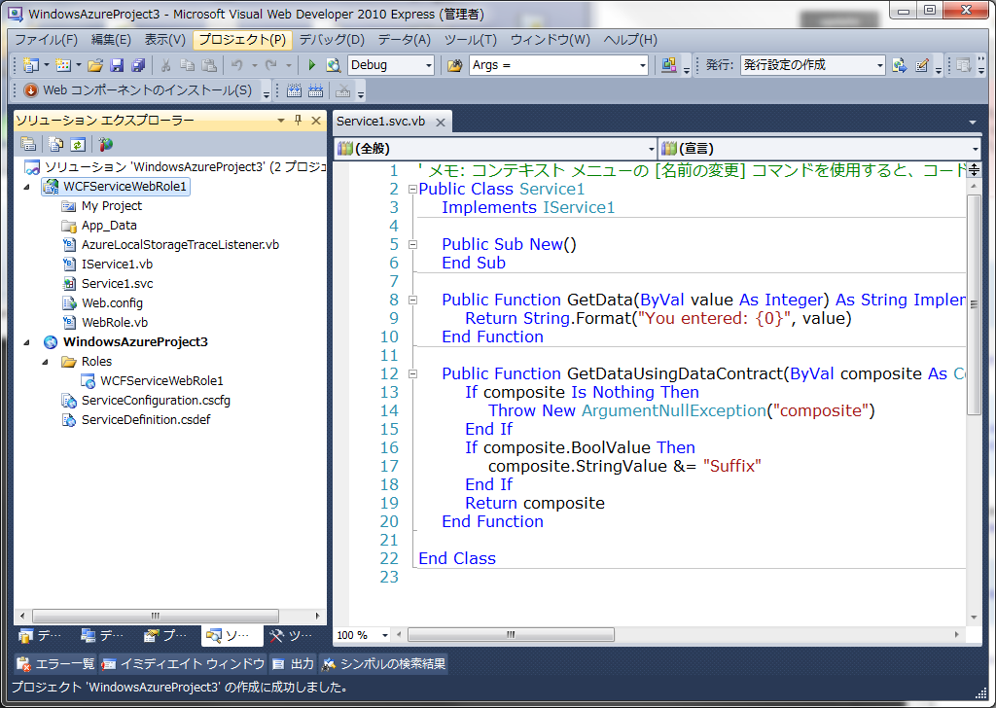Select AzureLocalStorageTraceListener.vb file
Viewport: 996px width, 708px height.
pos(180,245)
